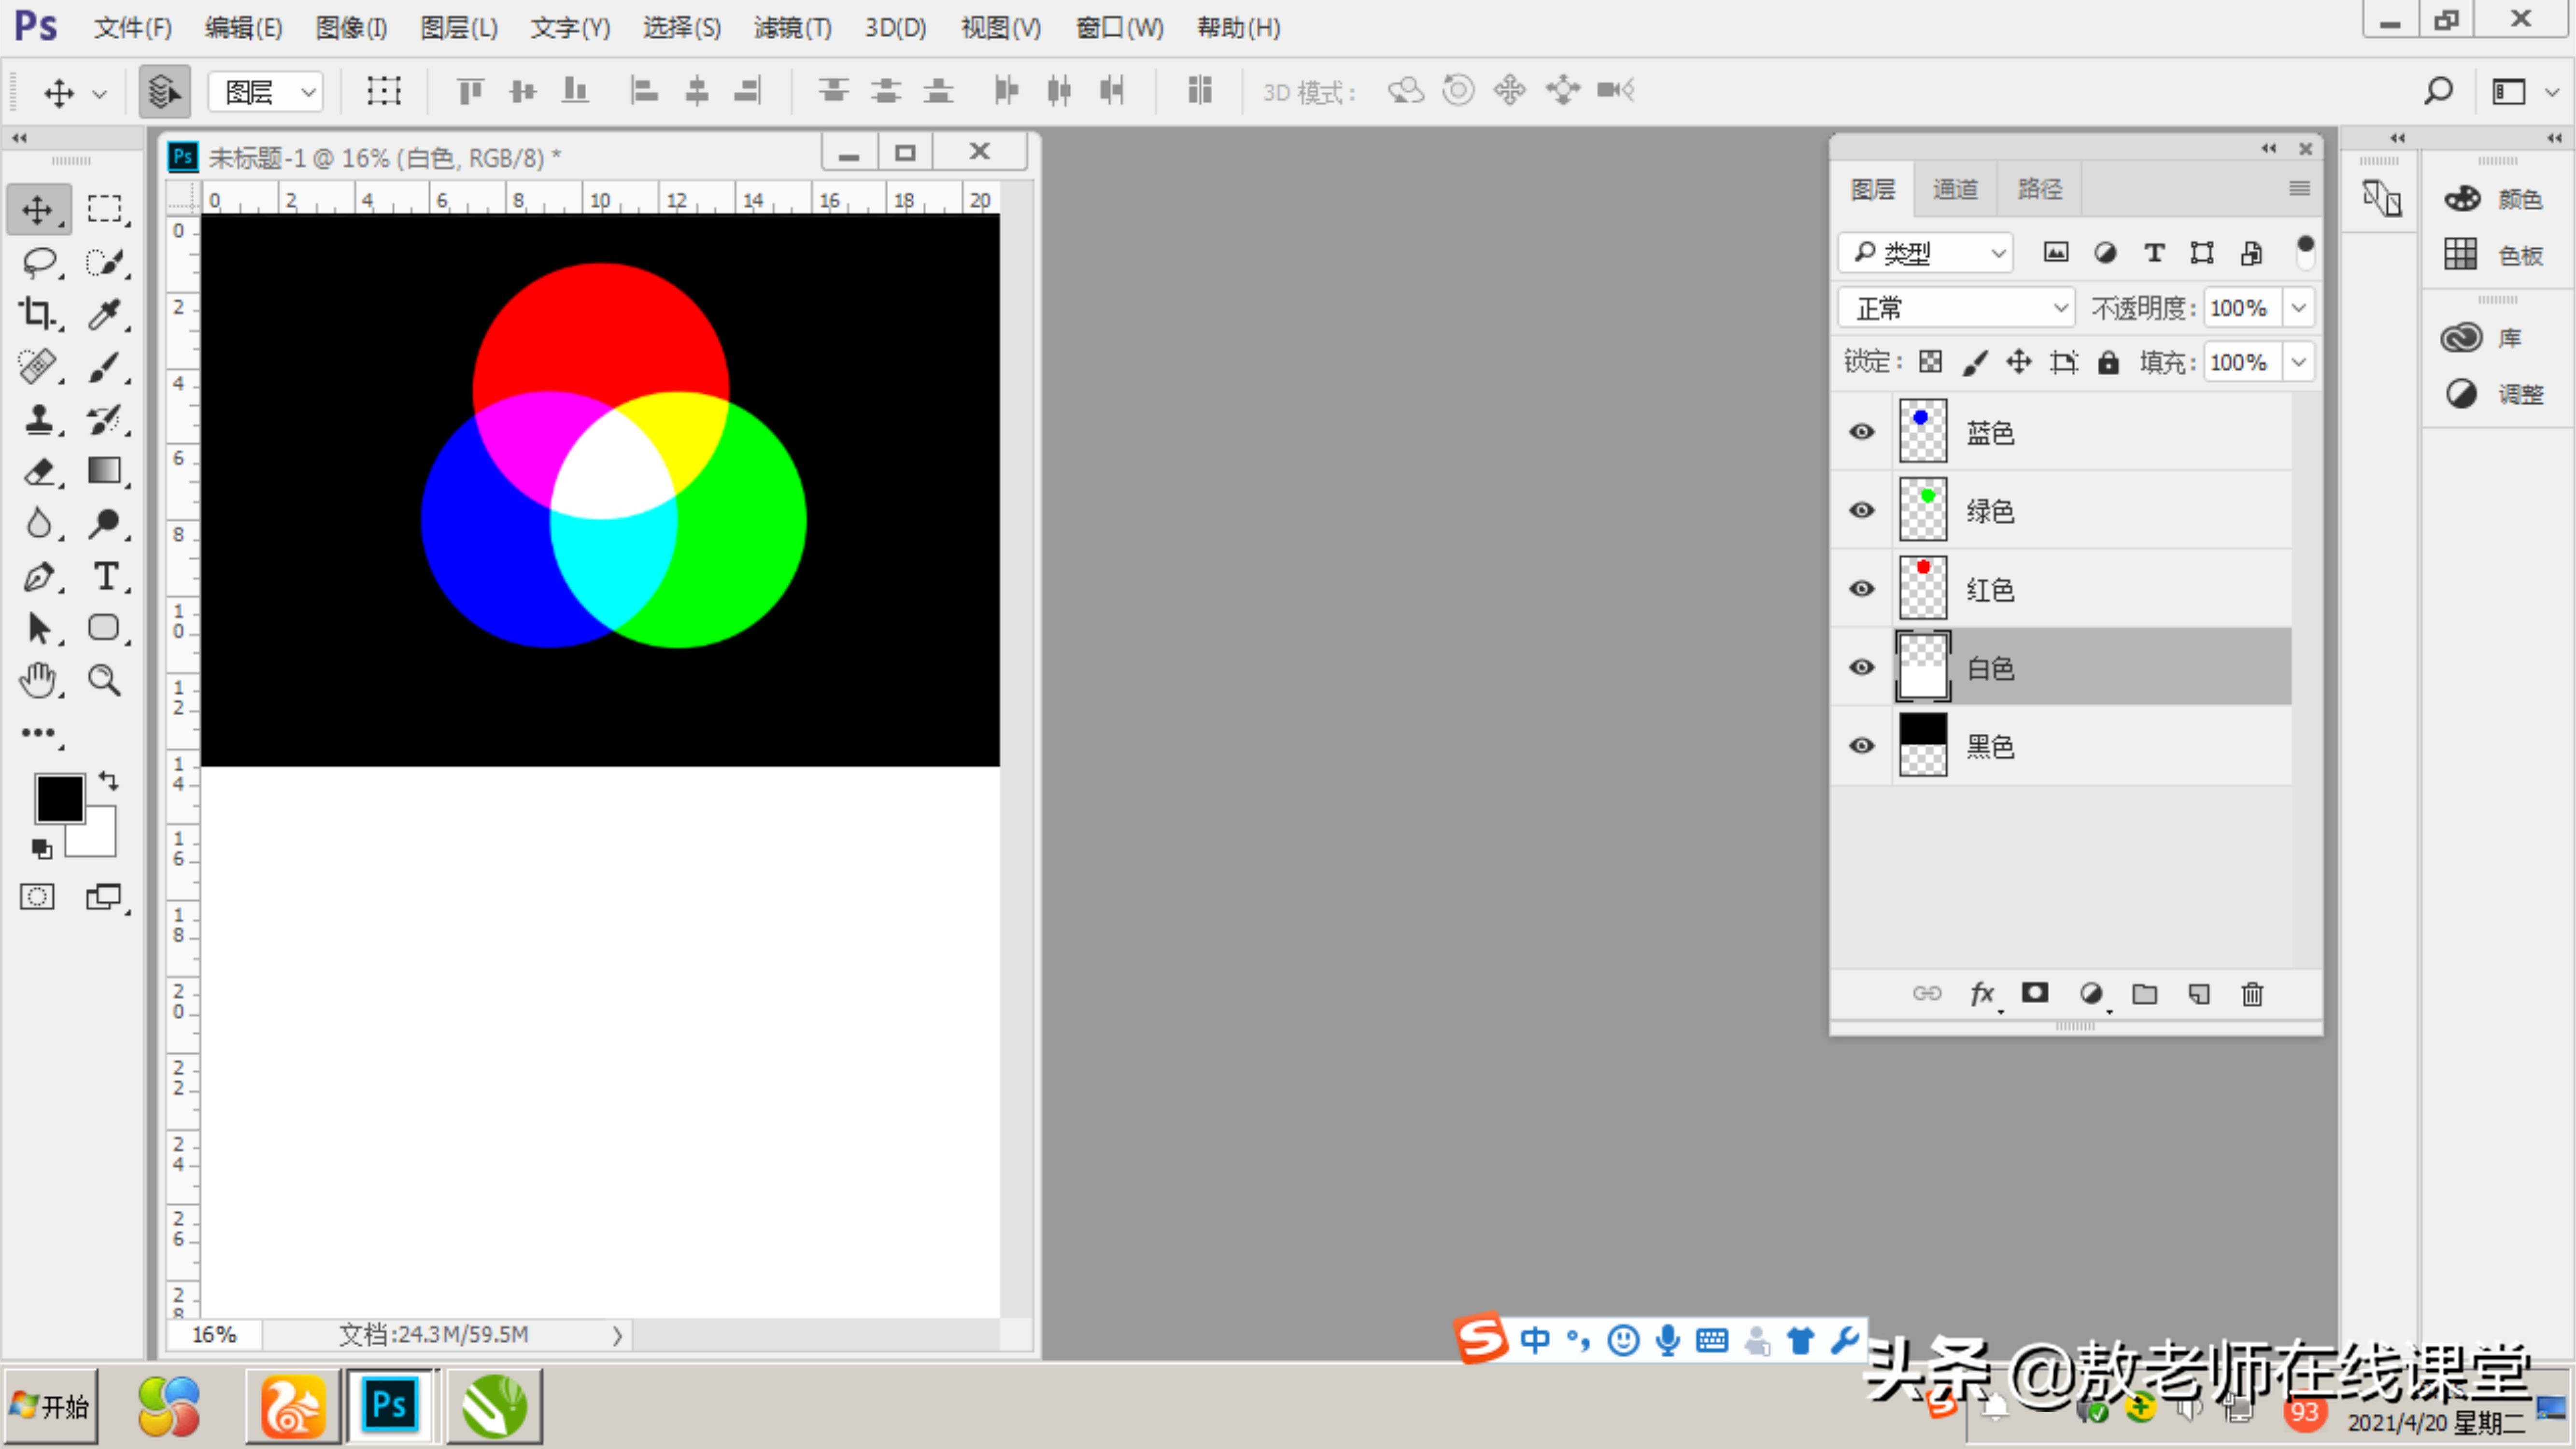Select the Crop tool
The height and width of the screenshot is (1449, 2576).
tap(37, 314)
